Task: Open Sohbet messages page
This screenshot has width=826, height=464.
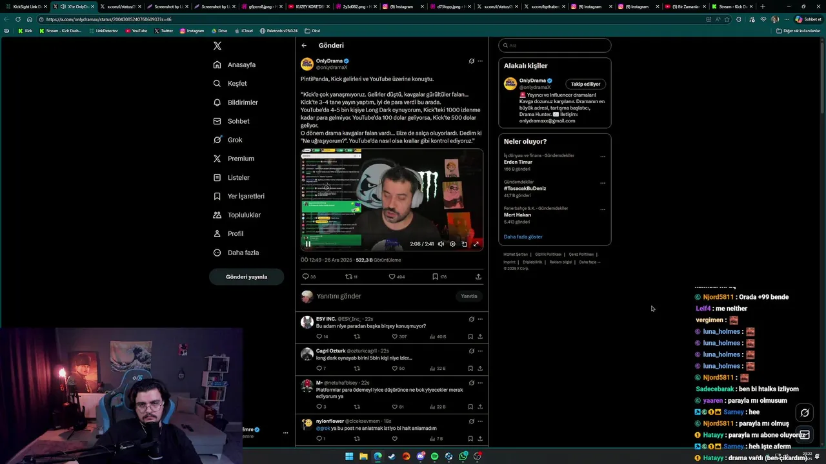Action: pos(231,121)
